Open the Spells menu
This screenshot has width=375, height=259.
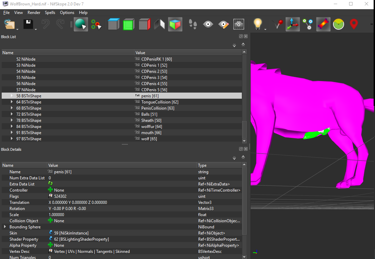(50, 13)
